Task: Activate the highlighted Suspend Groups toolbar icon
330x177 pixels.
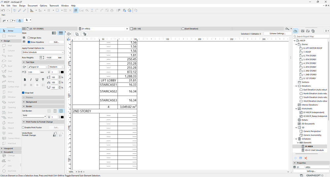Action: (76, 10)
